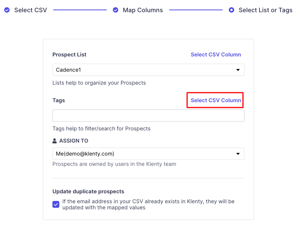Go back to the Select CSV step
The width and height of the screenshot is (300, 228).
(x=31, y=10)
